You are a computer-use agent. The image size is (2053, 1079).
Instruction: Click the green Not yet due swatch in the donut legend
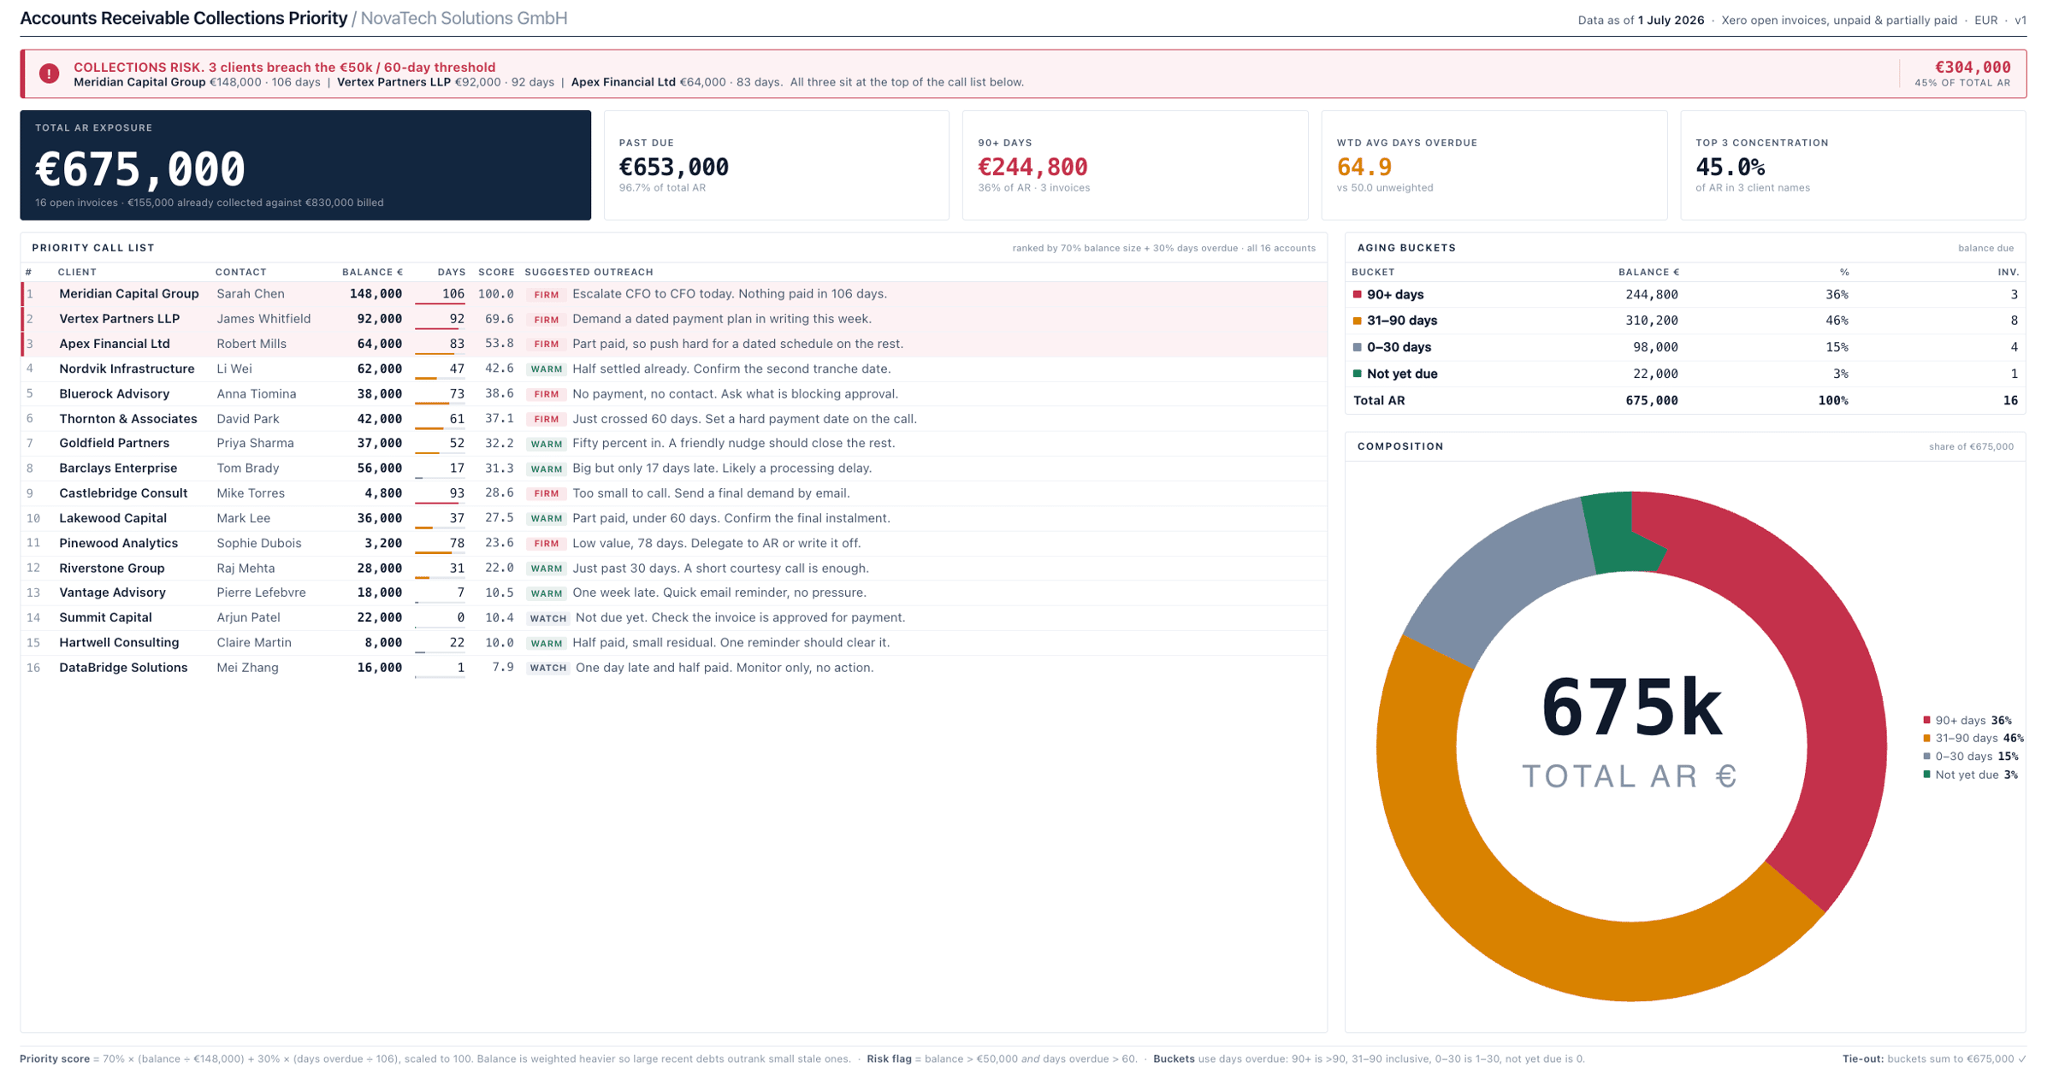click(x=1927, y=775)
